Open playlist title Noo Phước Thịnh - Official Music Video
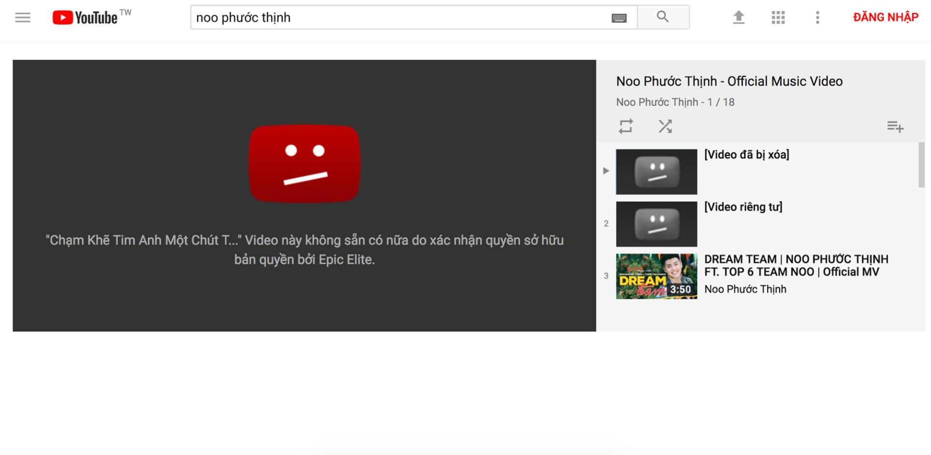This screenshot has width=931, height=455. click(729, 81)
